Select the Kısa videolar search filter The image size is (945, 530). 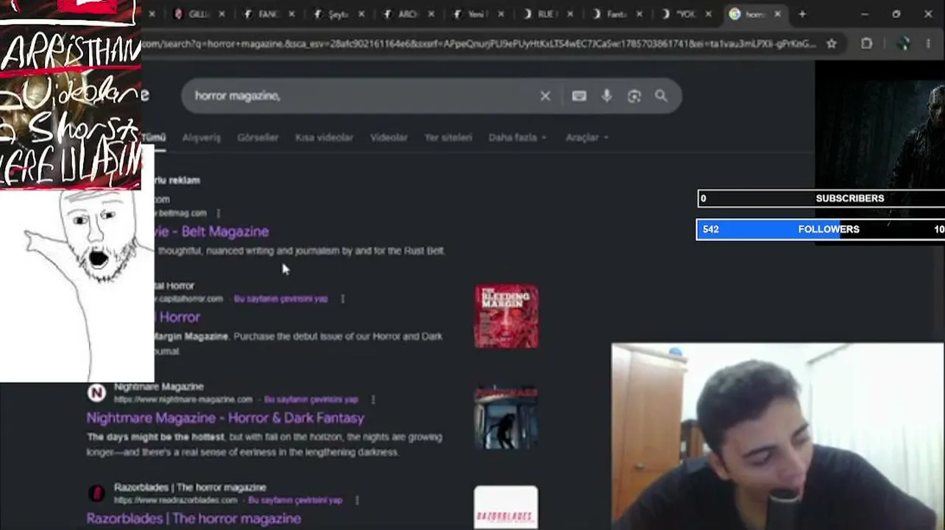pyautogui.click(x=324, y=138)
